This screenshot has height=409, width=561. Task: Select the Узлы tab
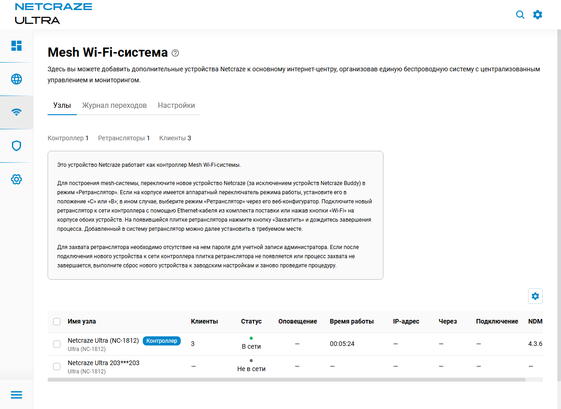pyautogui.click(x=59, y=106)
